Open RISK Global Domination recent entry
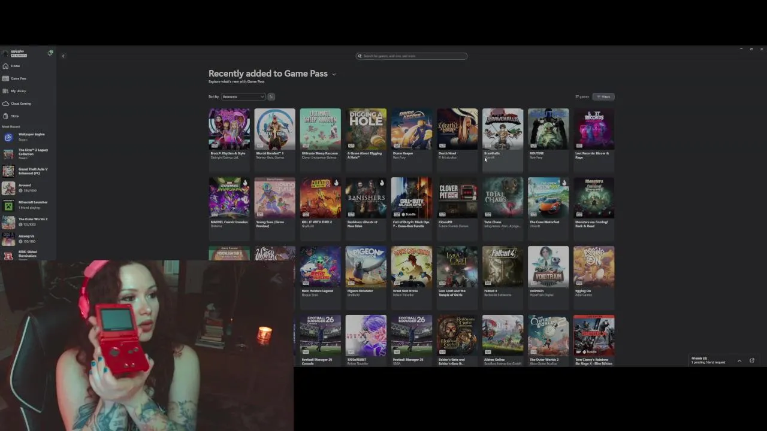 (28, 255)
